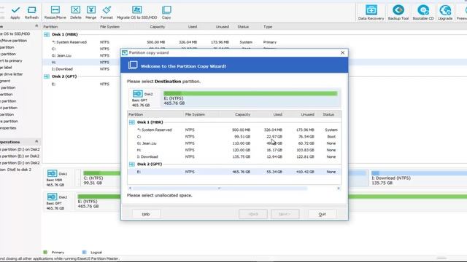
Task: Click the Refresh toolbar icon
Action: click(x=31, y=13)
